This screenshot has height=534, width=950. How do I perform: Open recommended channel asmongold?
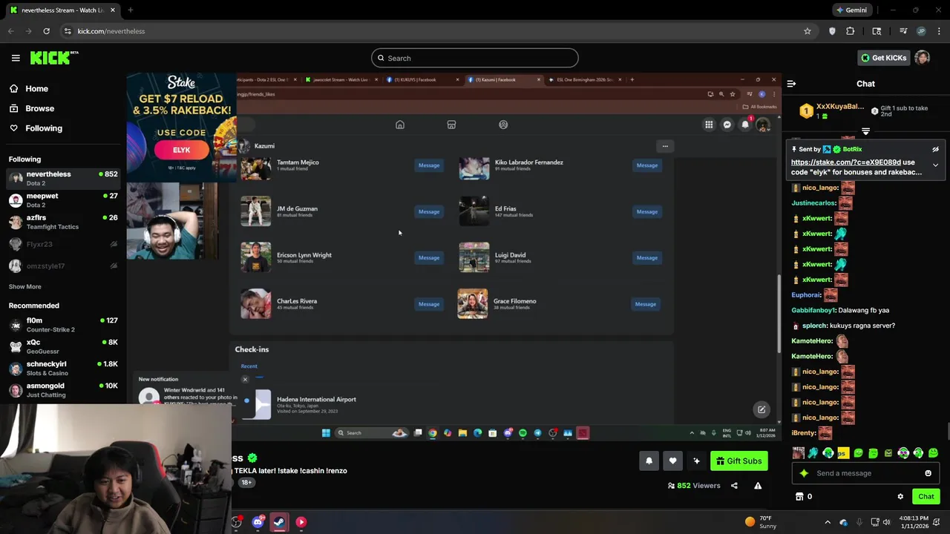pyautogui.click(x=63, y=390)
